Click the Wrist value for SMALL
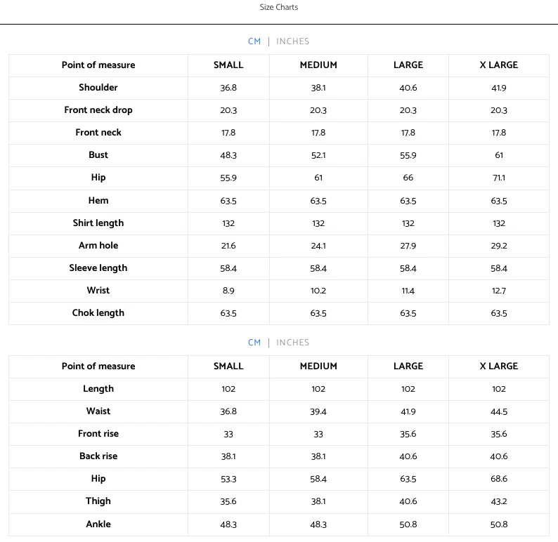This screenshot has width=558, height=542. [228, 291]
